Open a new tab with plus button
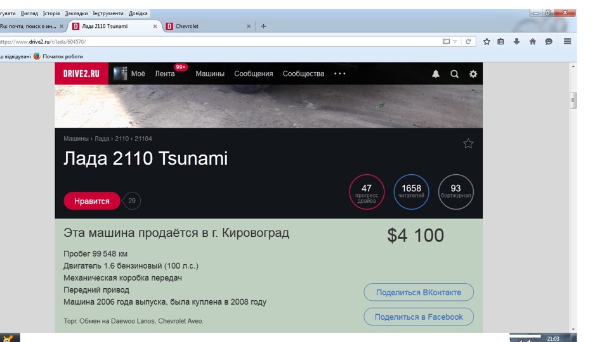This screenshot has width=609, height=342. [263, 27]
